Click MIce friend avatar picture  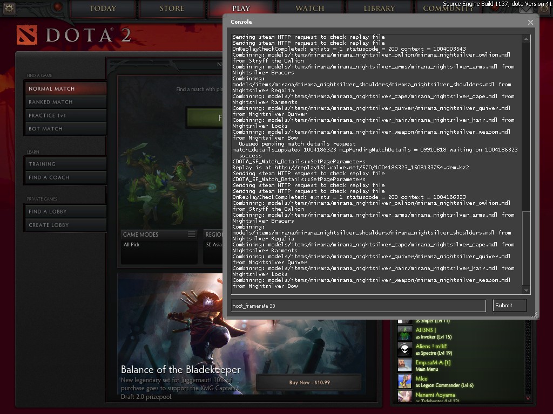click(404, 382)
